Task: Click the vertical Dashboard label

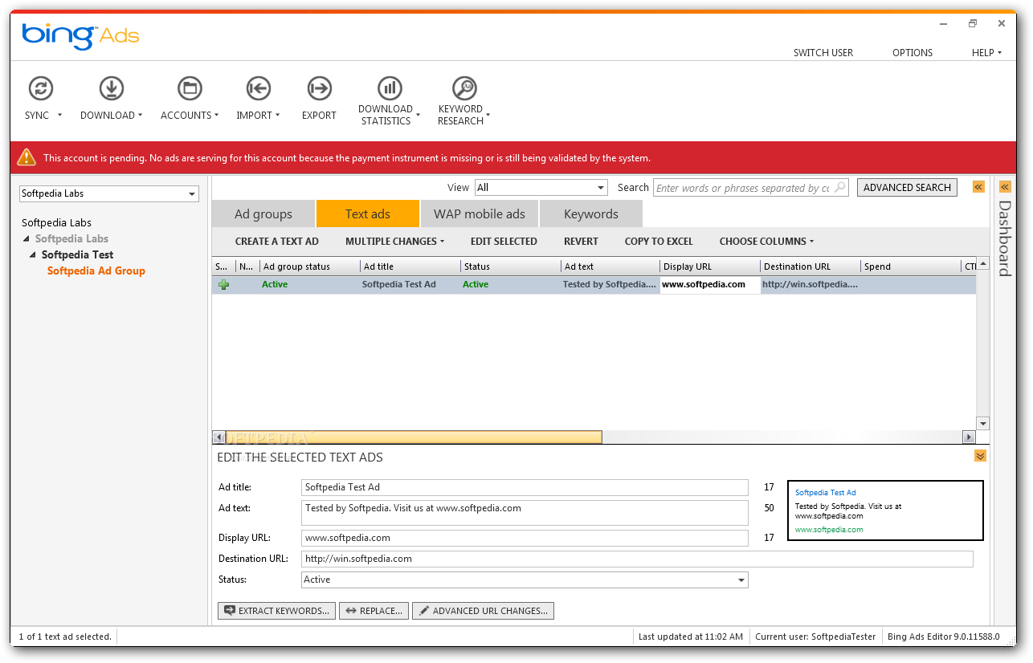Action: (1005, 238)
